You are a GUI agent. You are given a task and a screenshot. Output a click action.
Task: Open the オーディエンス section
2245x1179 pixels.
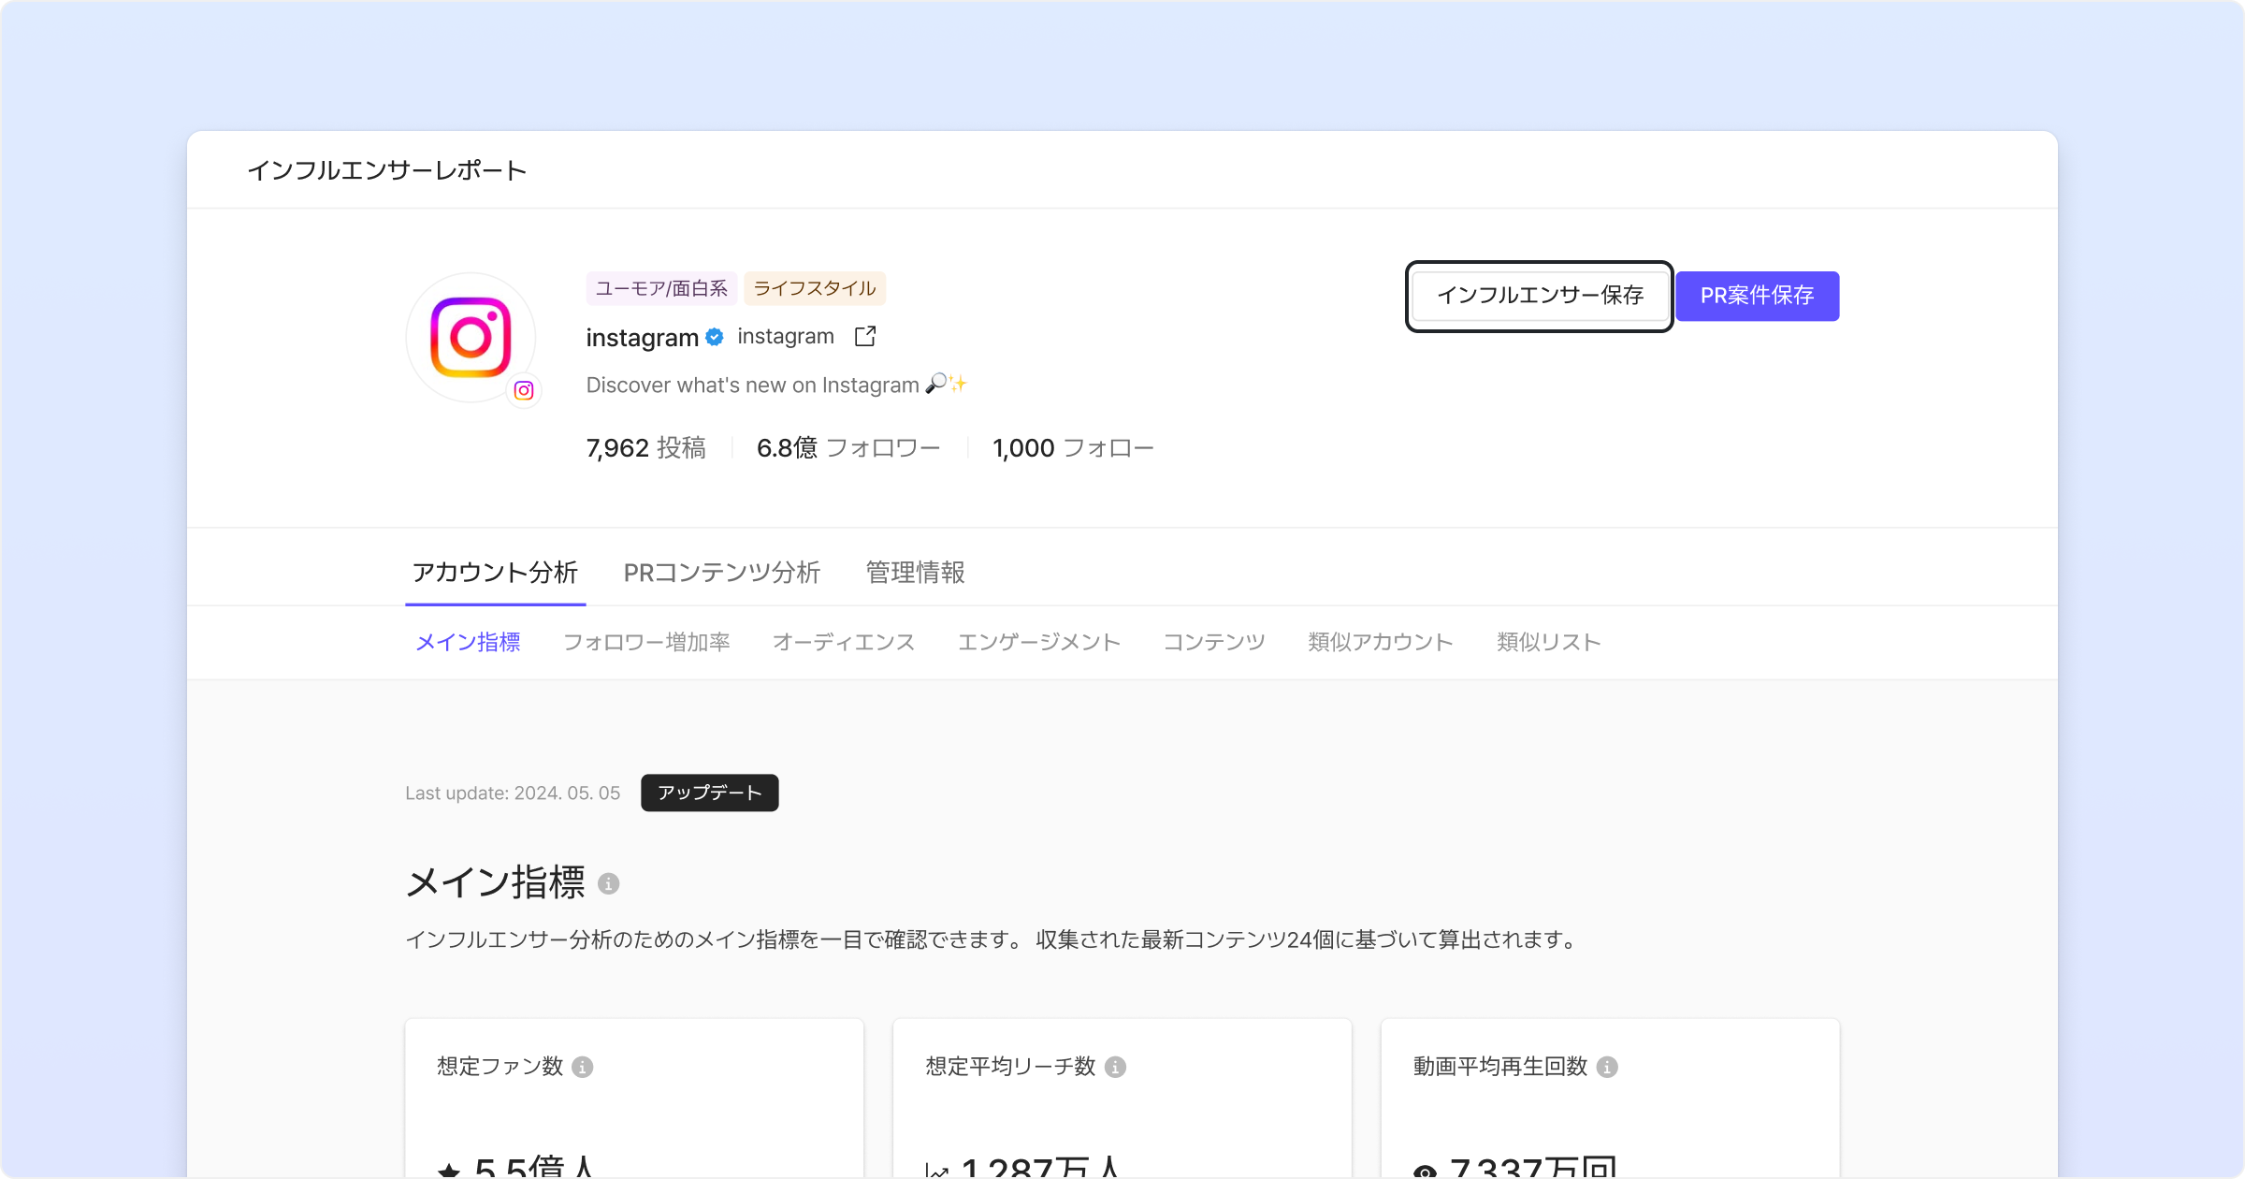coord(843,642)
